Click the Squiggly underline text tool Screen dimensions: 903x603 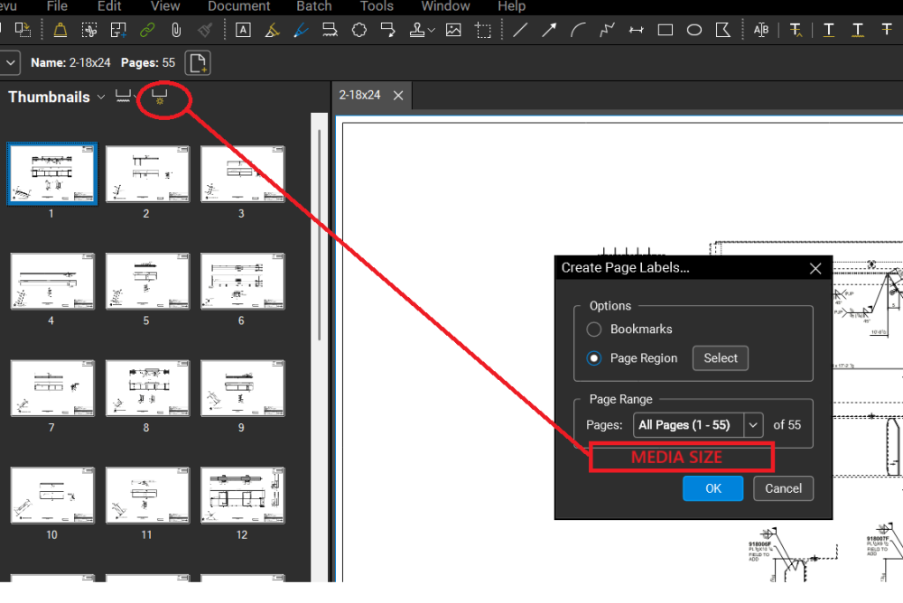click(858, 30)
